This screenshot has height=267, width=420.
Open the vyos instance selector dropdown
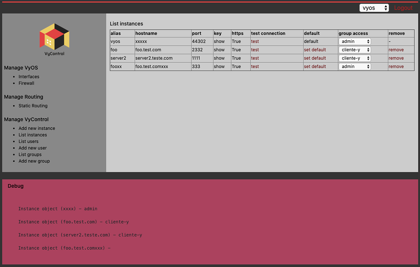(x=374, y=7)
